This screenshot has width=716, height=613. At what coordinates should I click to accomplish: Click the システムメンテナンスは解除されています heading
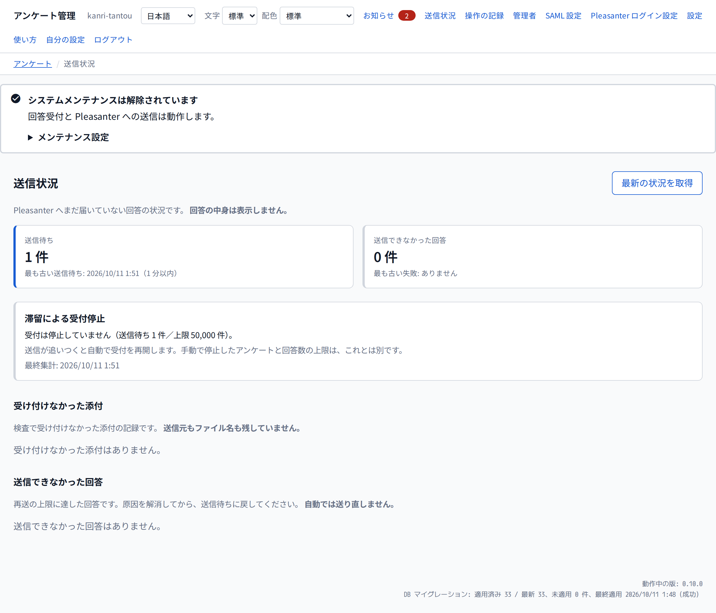(113, 100)
